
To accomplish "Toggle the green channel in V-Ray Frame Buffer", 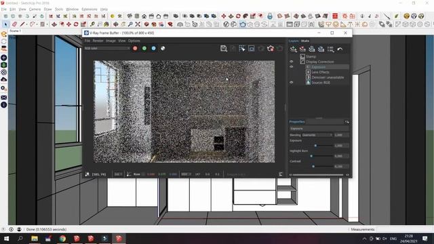I will (144, 48).
